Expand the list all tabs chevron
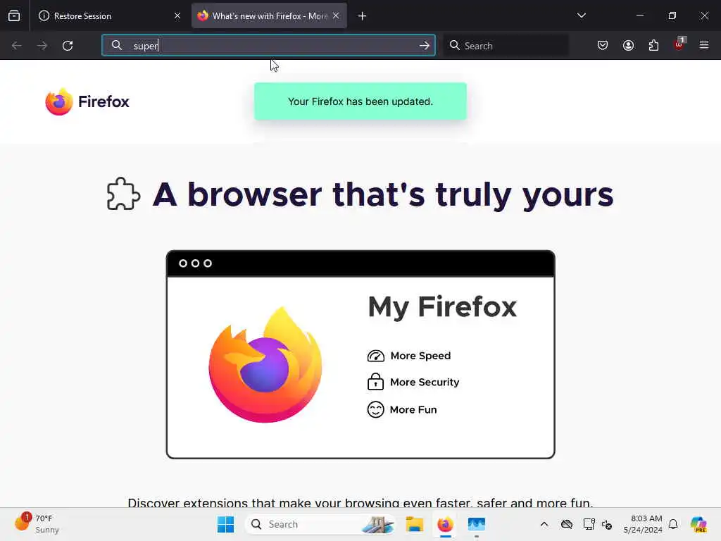The width and height of the screenshot is (721, 541). click(581, 15)
